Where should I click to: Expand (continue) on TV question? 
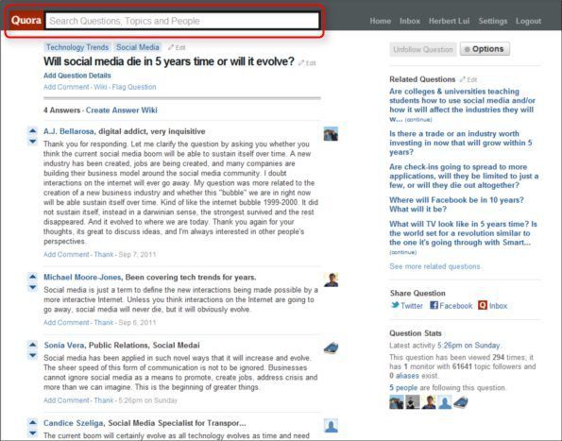(x=403, y=252)
